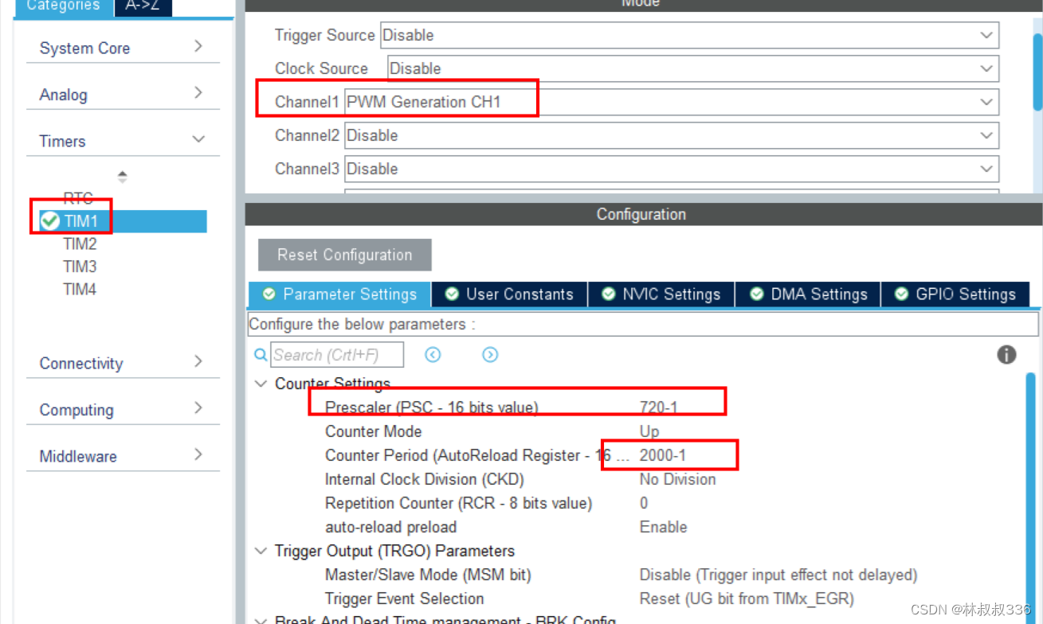Viewport: 1043px width, 624px height.
Task: Click the parameter Search field
Action: (337, 355)
